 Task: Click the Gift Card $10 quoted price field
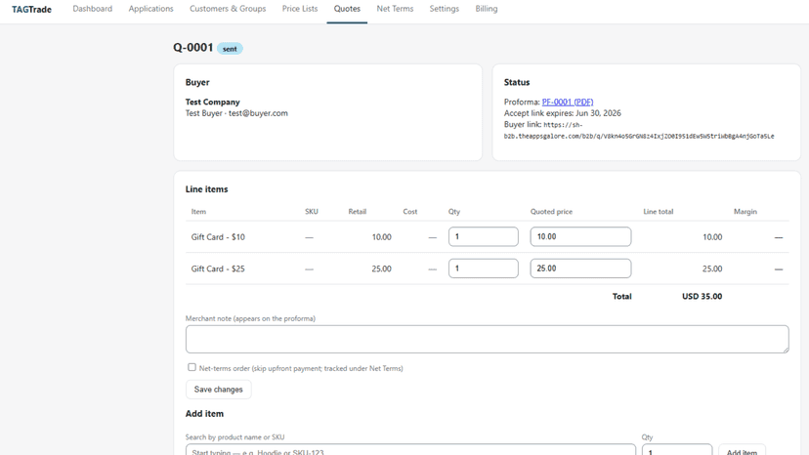pyautogui.click(x=580, y=237)
